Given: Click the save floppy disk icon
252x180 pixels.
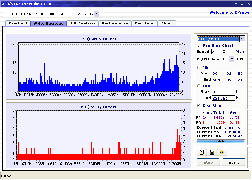Looking at the screenshot, I should 212,153.
